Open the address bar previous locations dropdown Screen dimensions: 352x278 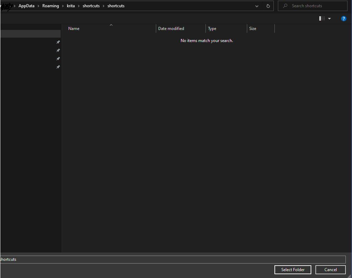point(257,6)
